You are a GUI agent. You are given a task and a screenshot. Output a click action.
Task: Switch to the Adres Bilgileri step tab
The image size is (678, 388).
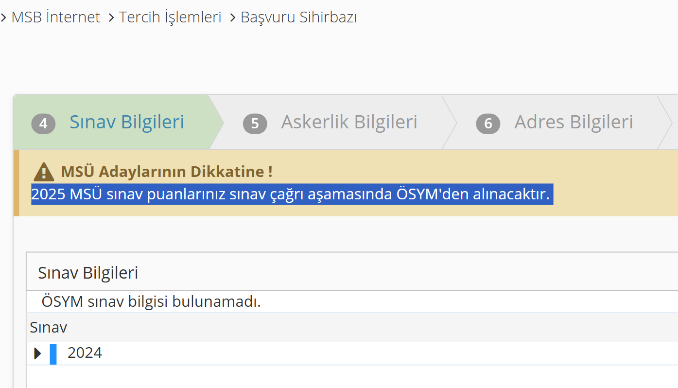pos(574,122)
